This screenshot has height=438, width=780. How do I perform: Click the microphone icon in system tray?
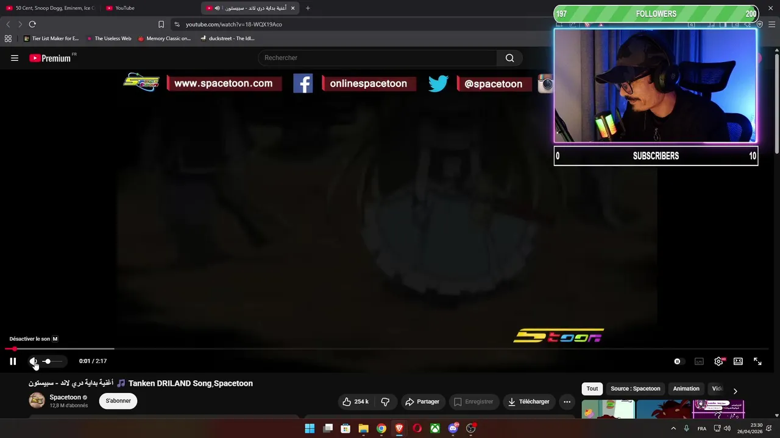point(687,428)
